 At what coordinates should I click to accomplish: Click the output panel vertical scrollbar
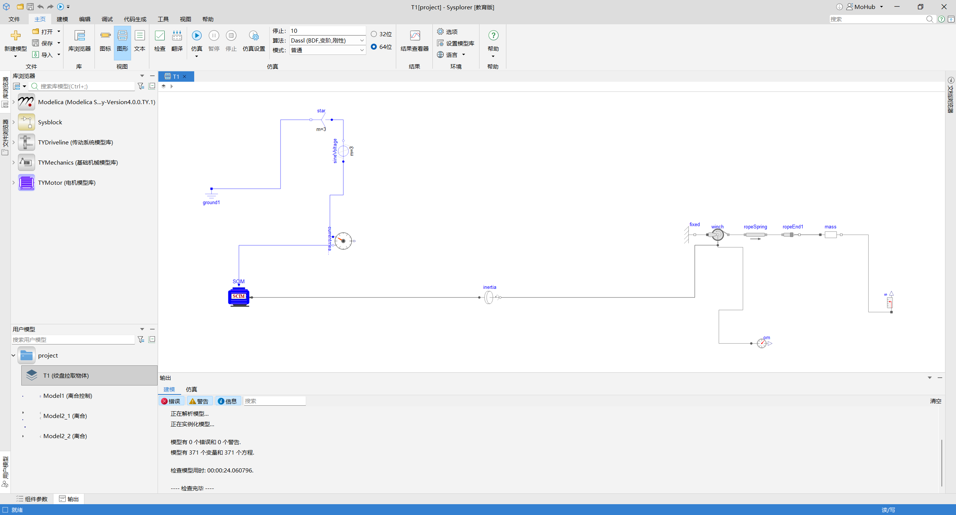point(941,463)
